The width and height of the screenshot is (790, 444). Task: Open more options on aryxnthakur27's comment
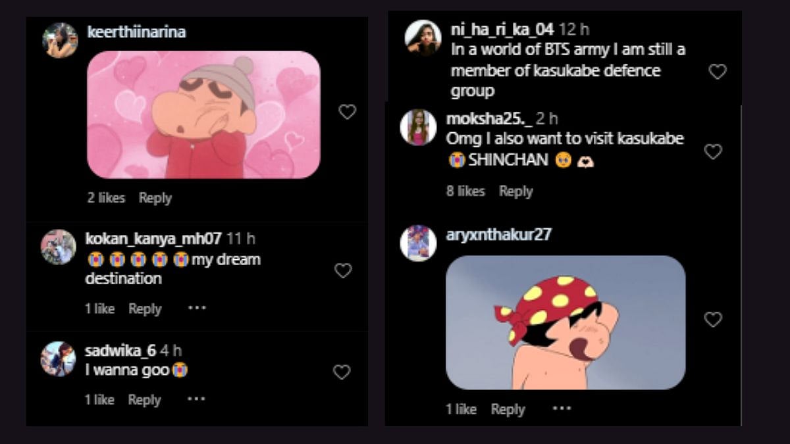(x=562, y=408)
